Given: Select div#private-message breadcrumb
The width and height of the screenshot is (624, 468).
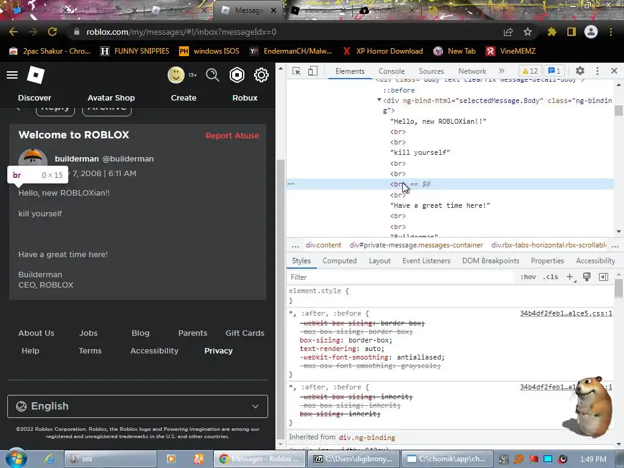Looking at the screenshot, I should (x=416, y=245).
